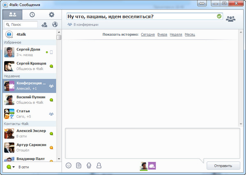Click the contact person icon below message box
Viewport: 246px width, 175px height.
click(x=99, y=165)
